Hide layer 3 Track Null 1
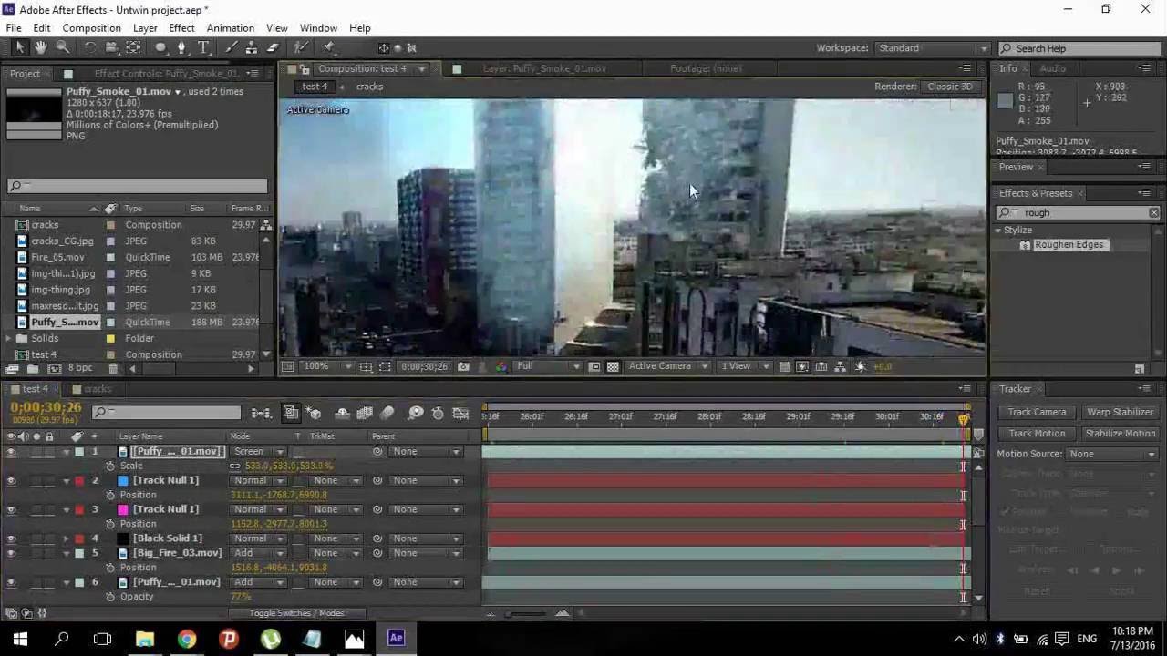 11,510
